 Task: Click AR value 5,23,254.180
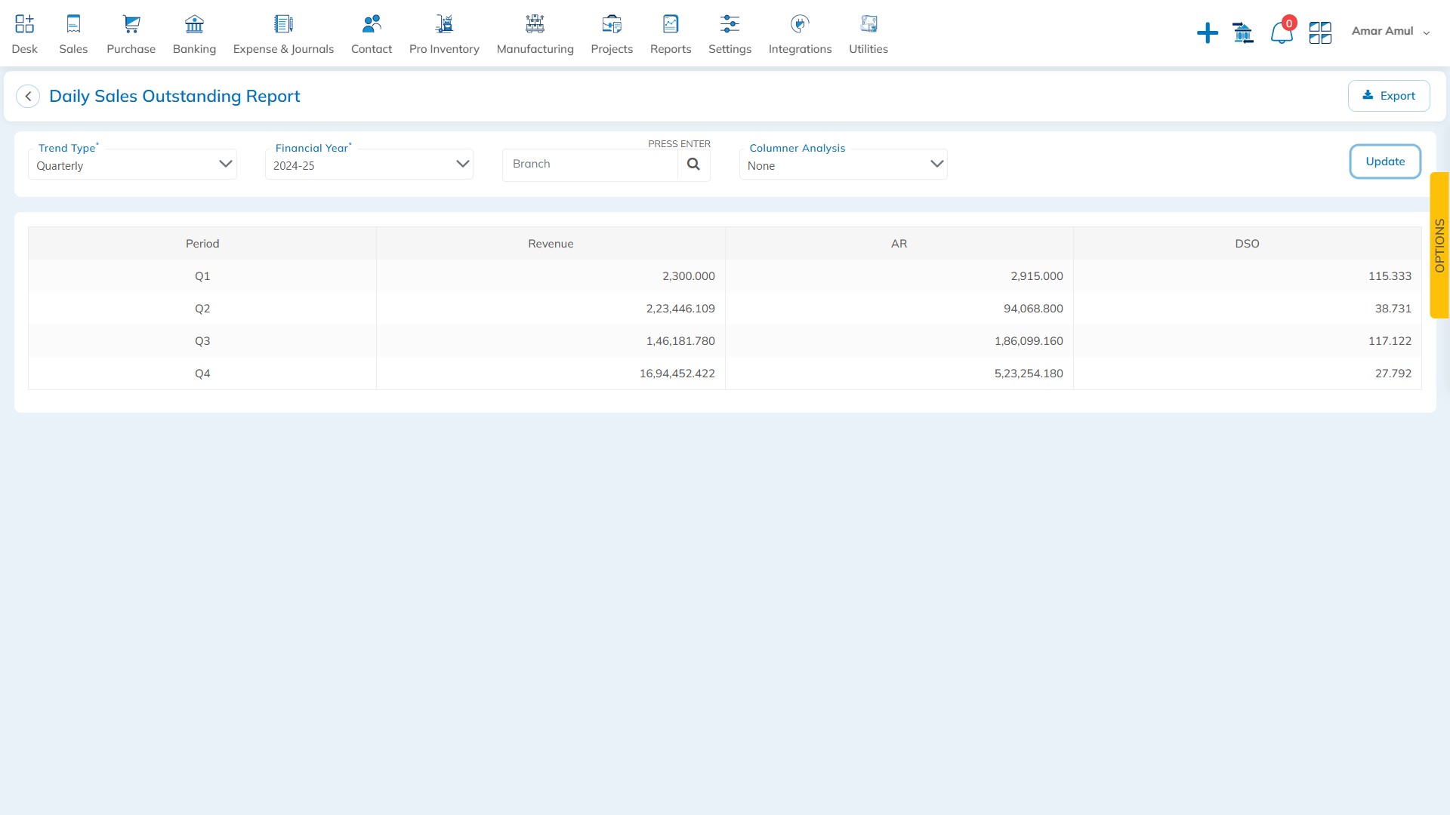pos(1029,374)
